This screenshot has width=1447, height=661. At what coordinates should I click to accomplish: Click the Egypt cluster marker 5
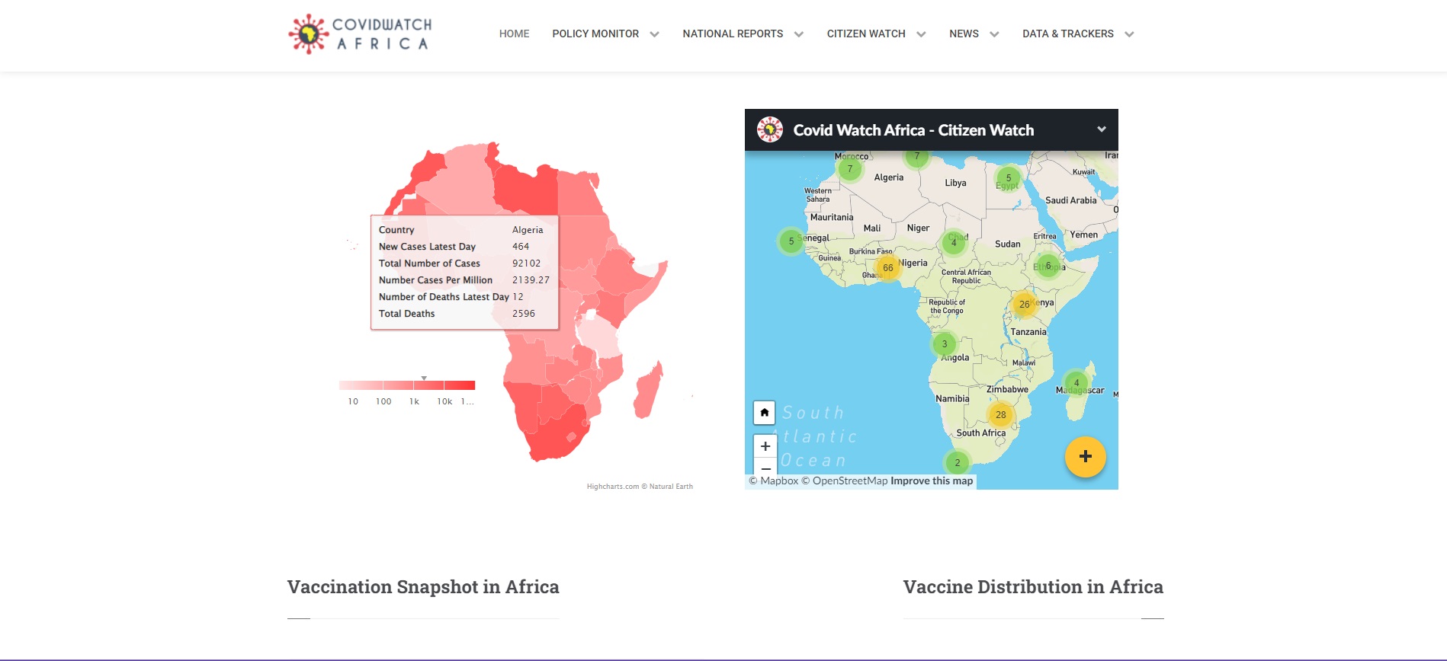click(x=1008, y=178)
